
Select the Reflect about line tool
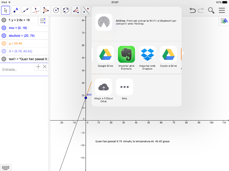click(x=86, y=10)
